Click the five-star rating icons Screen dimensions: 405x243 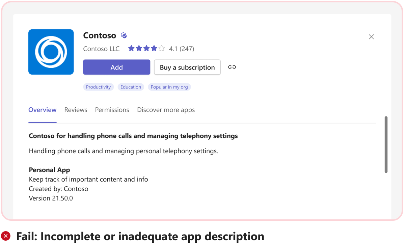point(146,49)
